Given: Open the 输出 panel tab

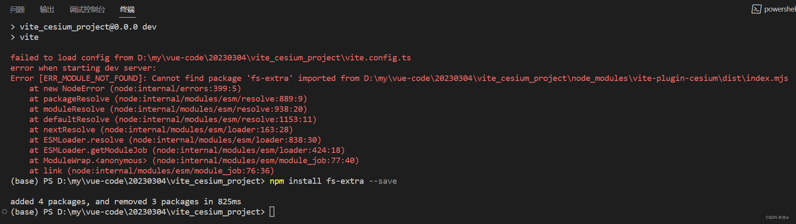Looking at the screenshot, I should click(47, 9).
